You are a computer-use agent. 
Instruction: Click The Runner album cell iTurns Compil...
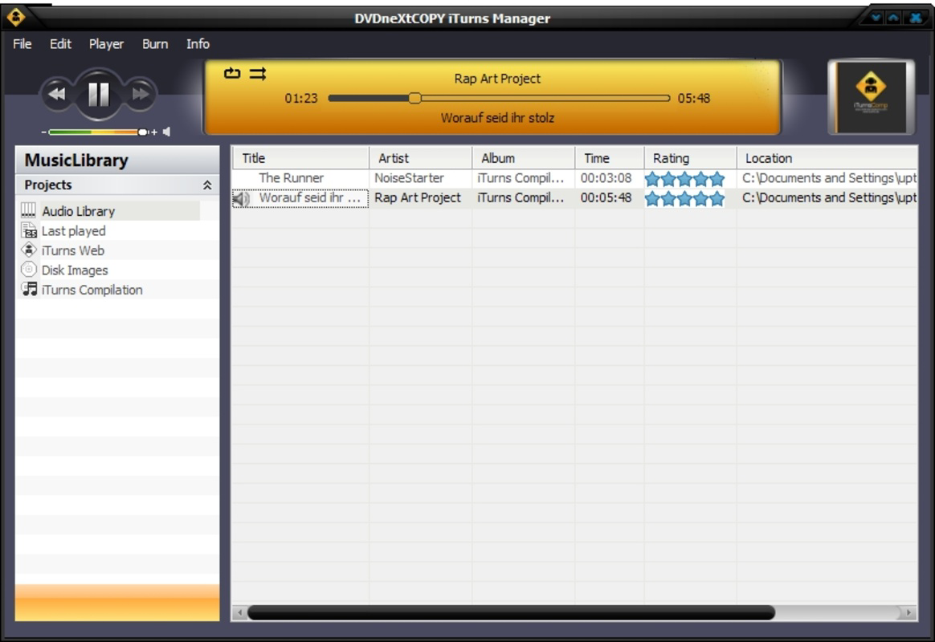[x=521, y=178]
